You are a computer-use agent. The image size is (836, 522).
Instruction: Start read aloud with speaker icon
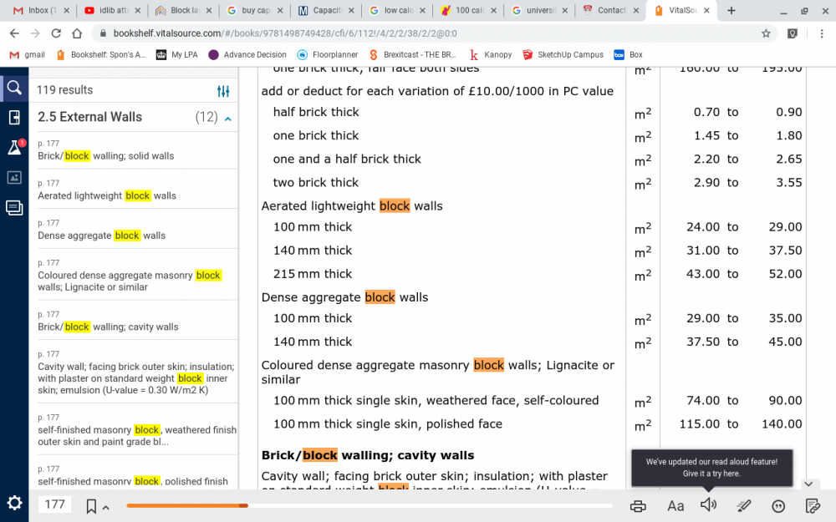point(708,504)
